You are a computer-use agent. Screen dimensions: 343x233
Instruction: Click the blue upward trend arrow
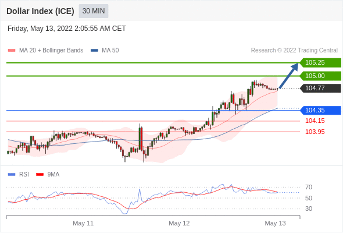[x=289, y=76]
